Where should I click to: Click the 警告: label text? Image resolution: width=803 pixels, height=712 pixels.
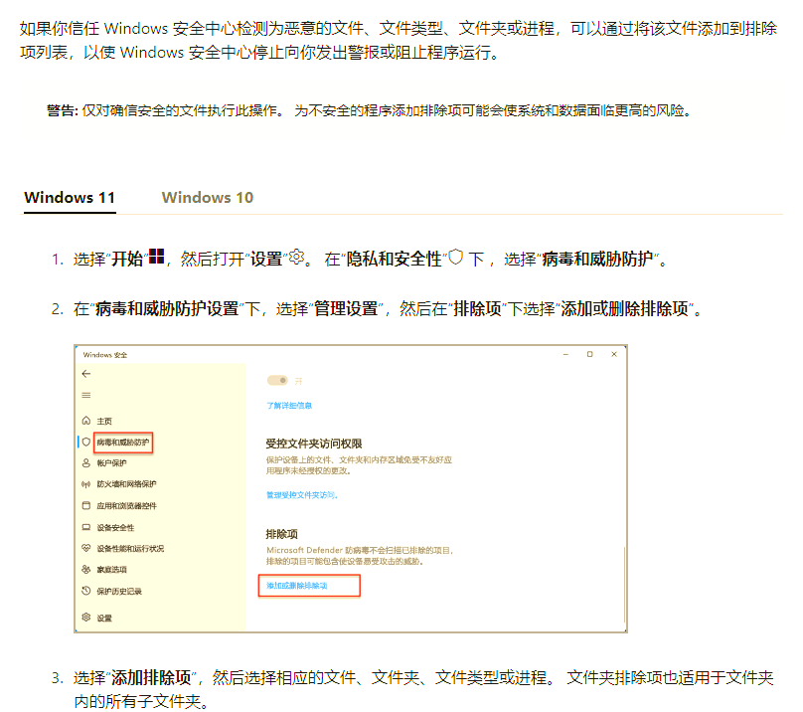pyautogui.click(x=62, y=110)
